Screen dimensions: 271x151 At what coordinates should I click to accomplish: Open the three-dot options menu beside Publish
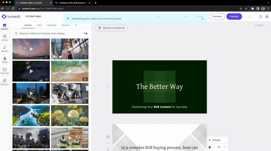249,16
